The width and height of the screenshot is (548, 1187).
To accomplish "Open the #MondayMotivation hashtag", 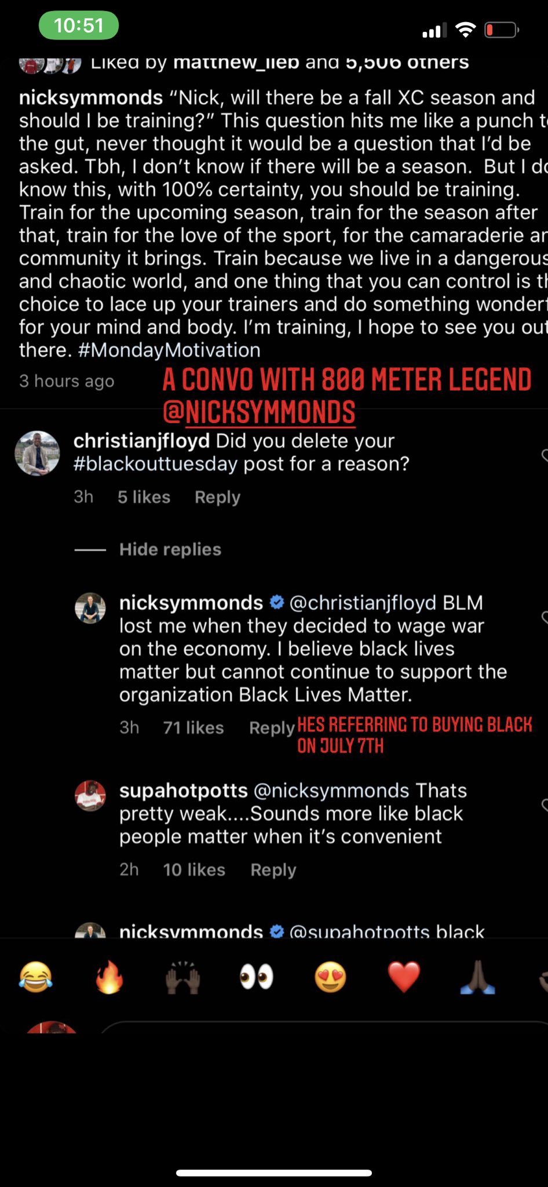I will coord(169,350).
